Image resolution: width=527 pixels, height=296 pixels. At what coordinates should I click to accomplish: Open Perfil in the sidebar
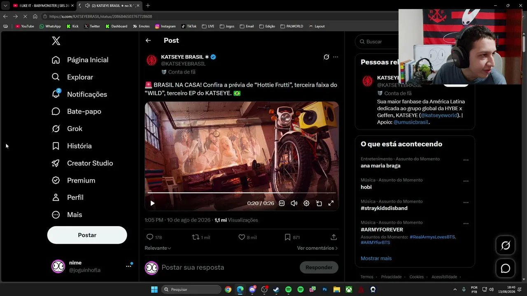68,197
